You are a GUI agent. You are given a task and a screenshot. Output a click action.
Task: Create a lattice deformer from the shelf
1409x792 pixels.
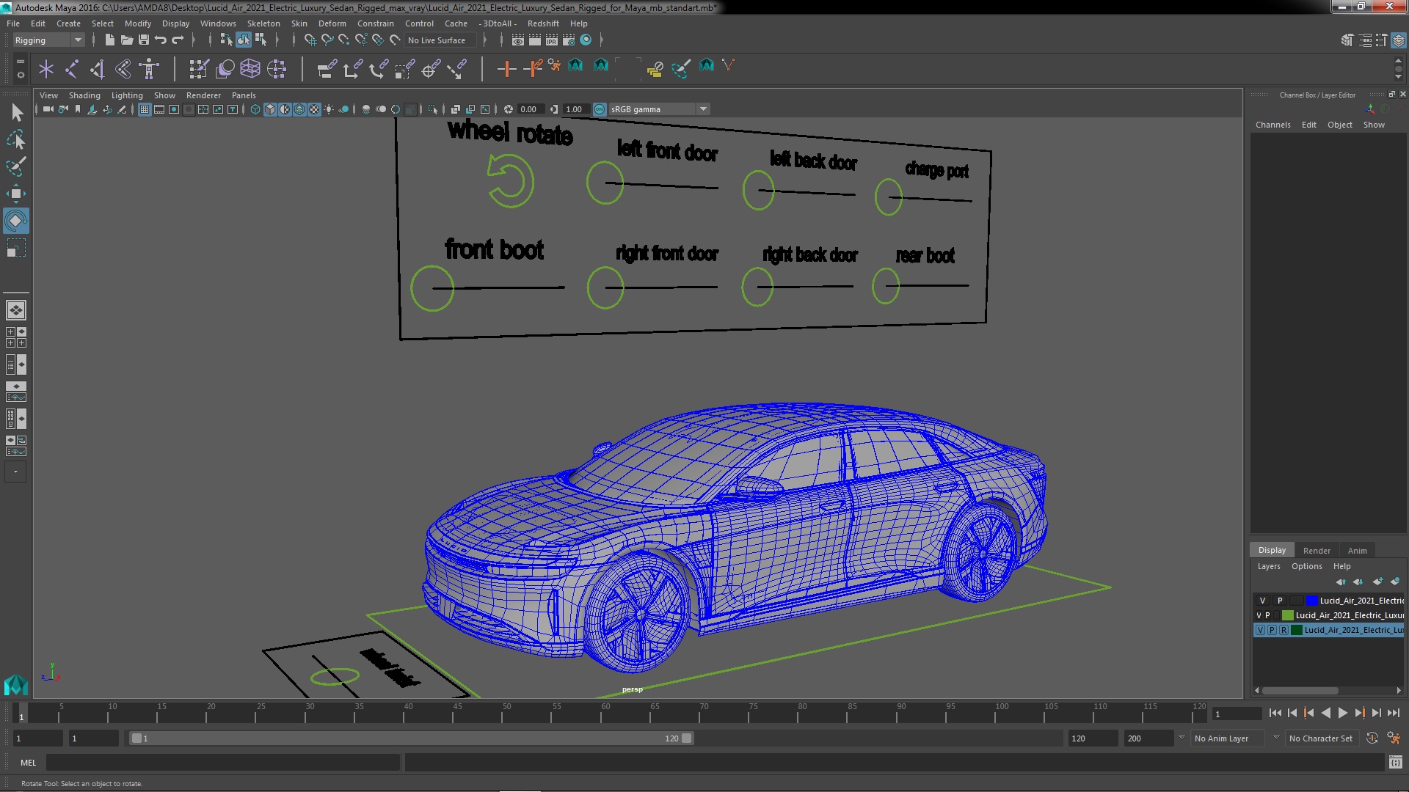click(x=250, y=70)
